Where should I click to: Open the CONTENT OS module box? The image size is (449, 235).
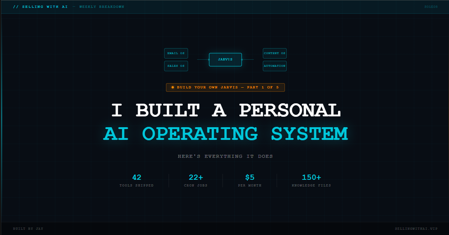[x=275, y=53]
